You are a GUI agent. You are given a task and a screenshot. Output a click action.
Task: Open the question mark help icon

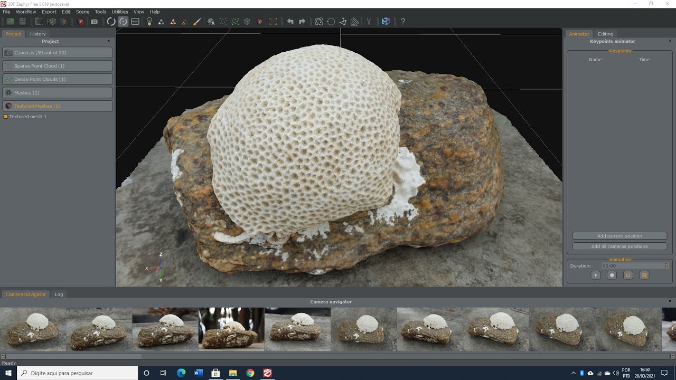tap(403, 22)
